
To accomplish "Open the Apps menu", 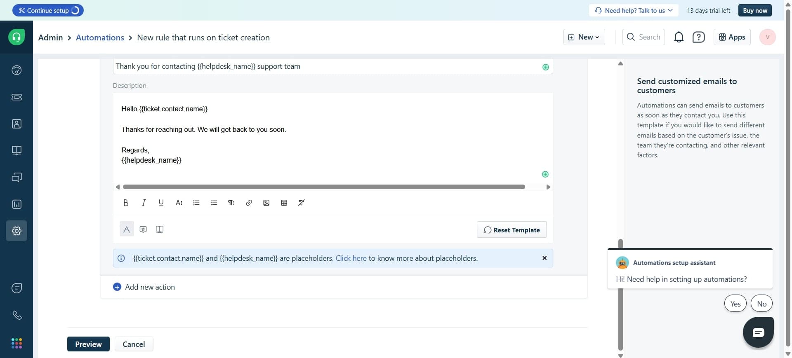I will point(732,37).
